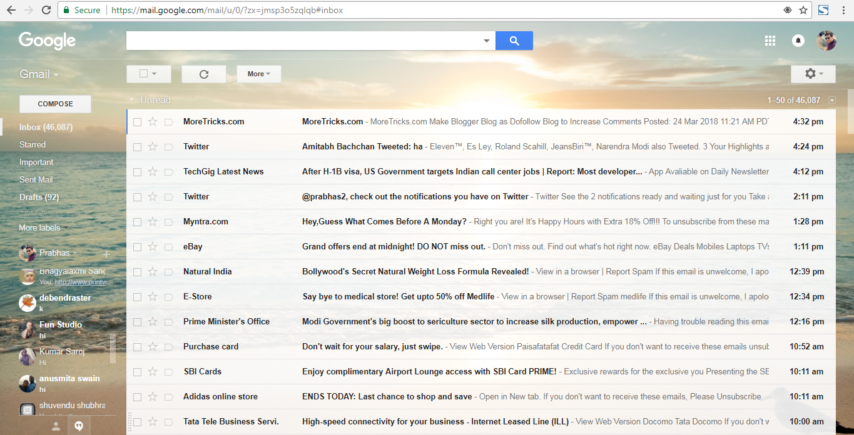Check the SBI Cards email checkbox
This screenshot has height=435, width=854.
[x=137, y=372]
